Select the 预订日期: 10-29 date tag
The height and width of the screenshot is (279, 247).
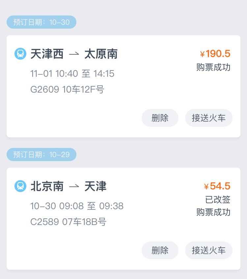tap(41, 154)
